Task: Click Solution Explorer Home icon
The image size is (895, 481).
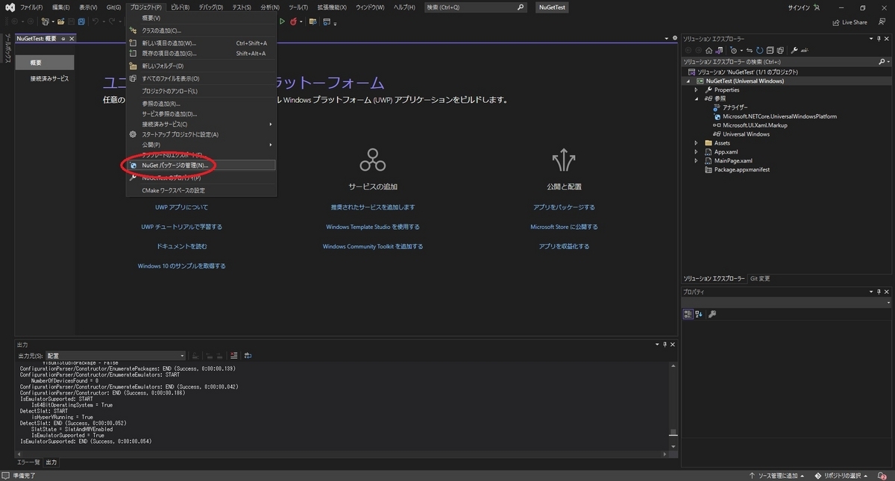Action: (x=709, y=51)
